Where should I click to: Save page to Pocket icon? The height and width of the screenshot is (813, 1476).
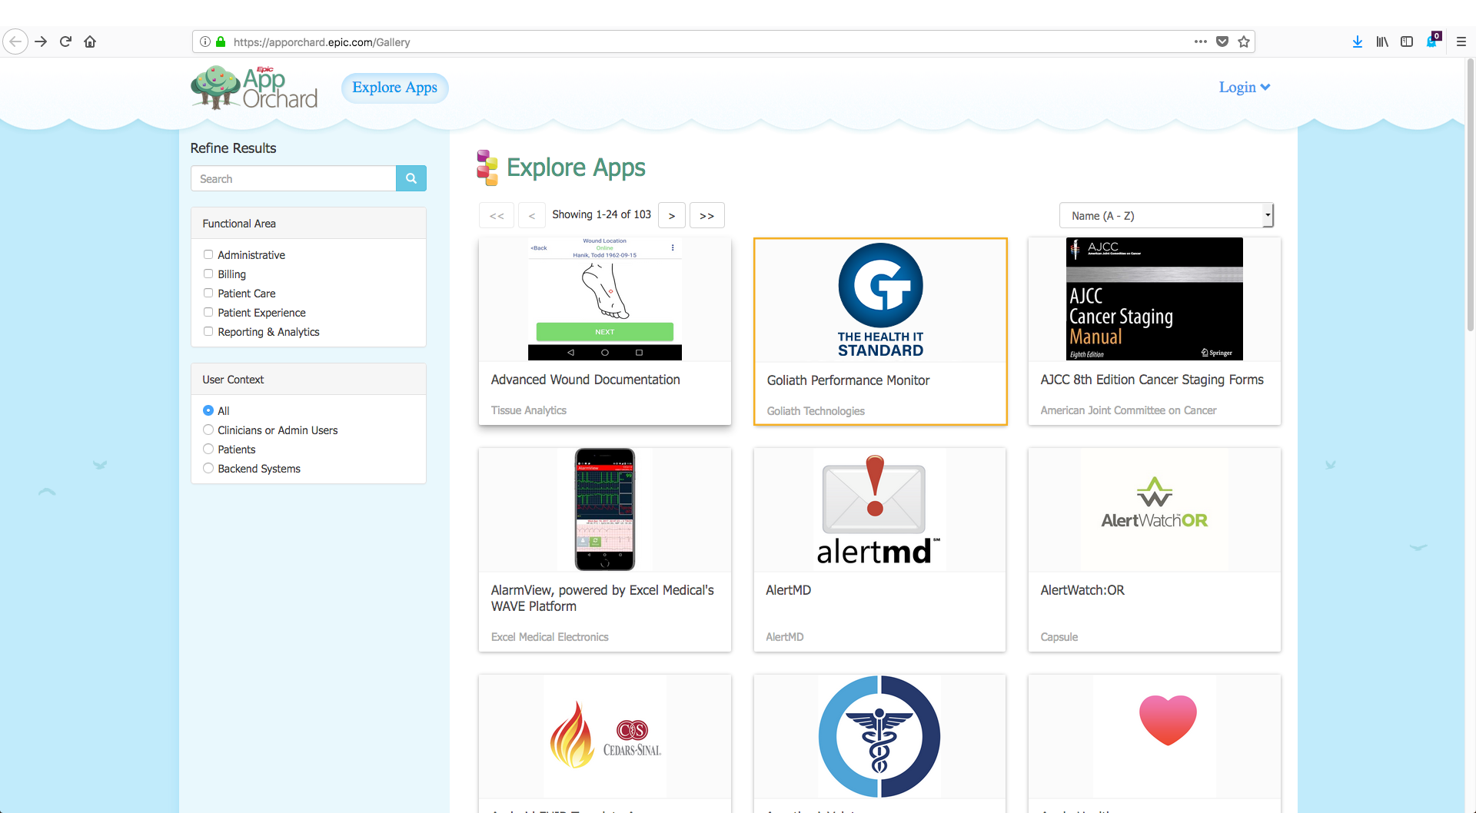(x=1222, y=41)
